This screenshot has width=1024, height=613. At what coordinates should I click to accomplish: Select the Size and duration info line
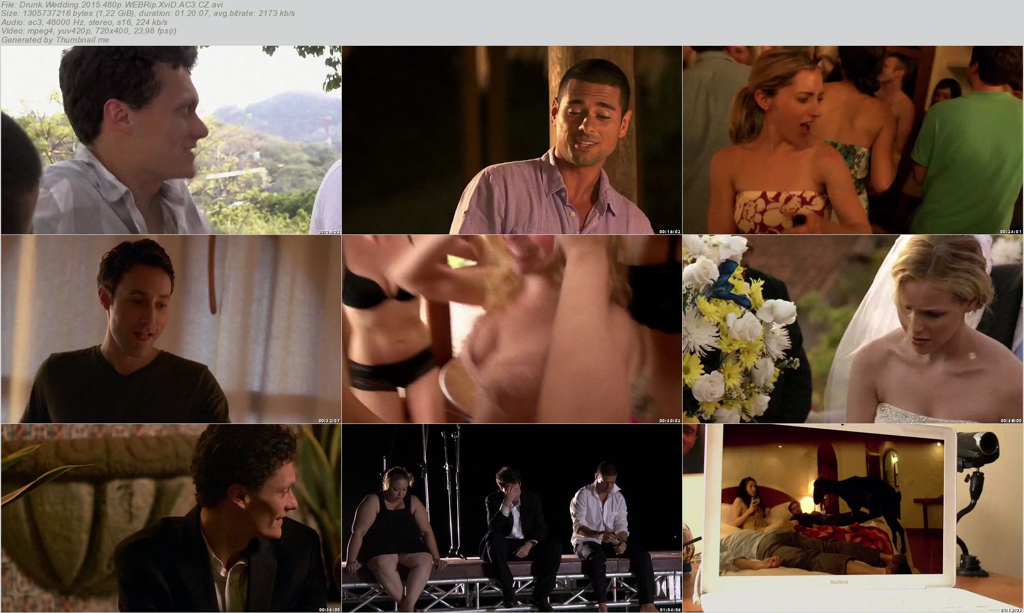click(x=148, y=13)
